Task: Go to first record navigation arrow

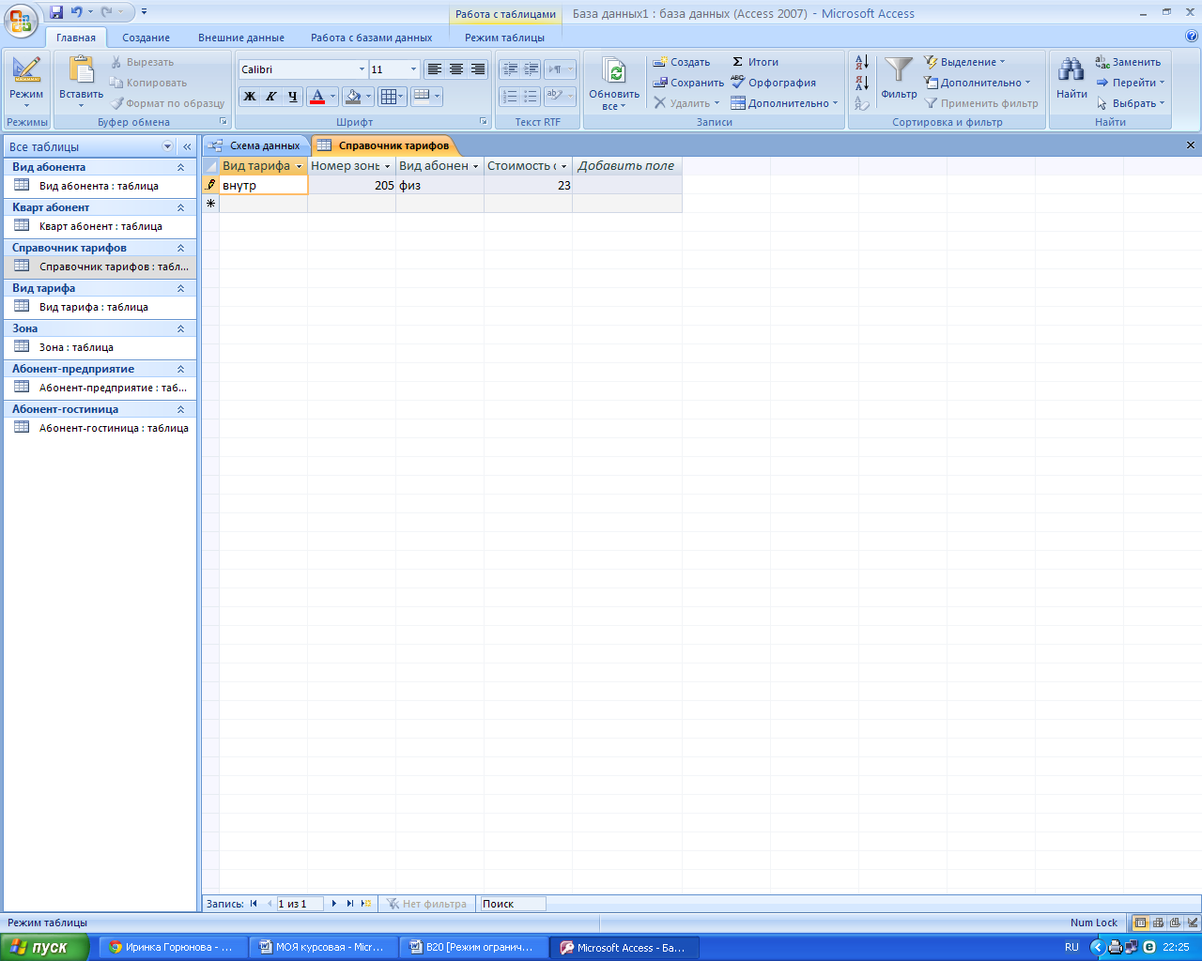Action: (254, 904)
